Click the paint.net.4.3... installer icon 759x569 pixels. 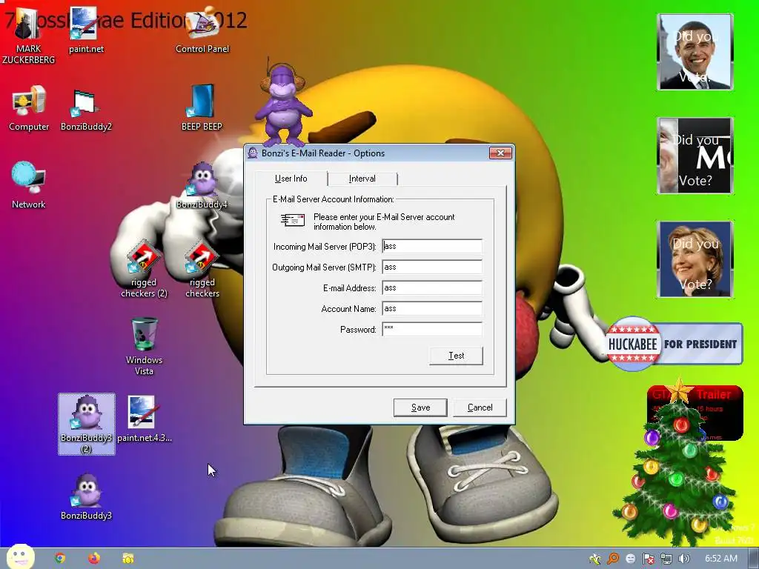[144, 419]
